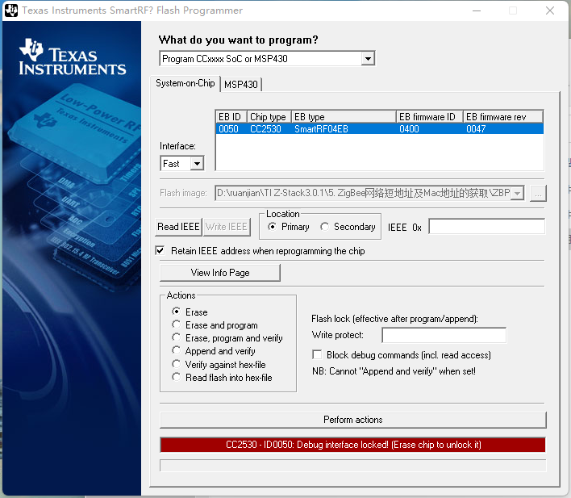Click the 0400 firmware ID cell
This screenshot has height=498, width=571.
point(409,129)
